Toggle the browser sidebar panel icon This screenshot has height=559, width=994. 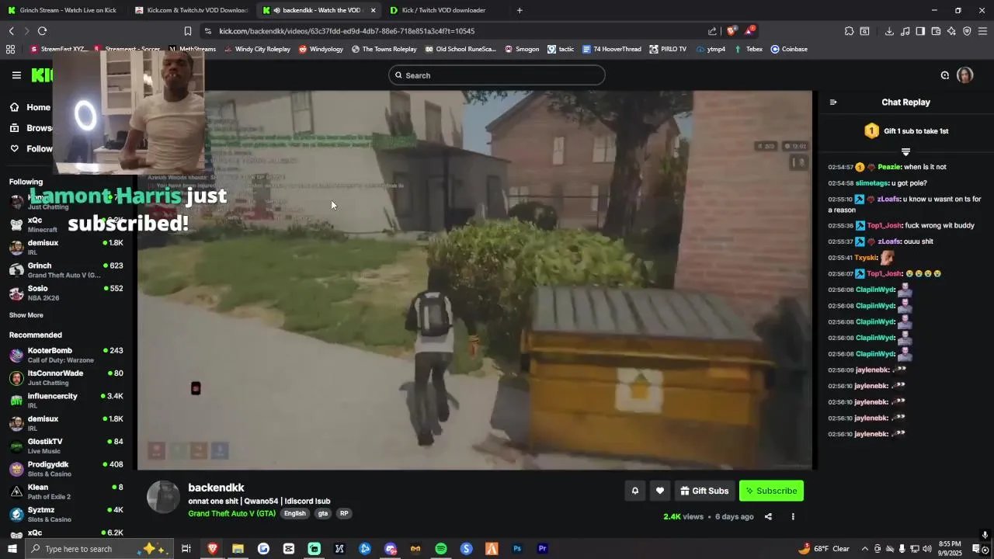point(920,31)
